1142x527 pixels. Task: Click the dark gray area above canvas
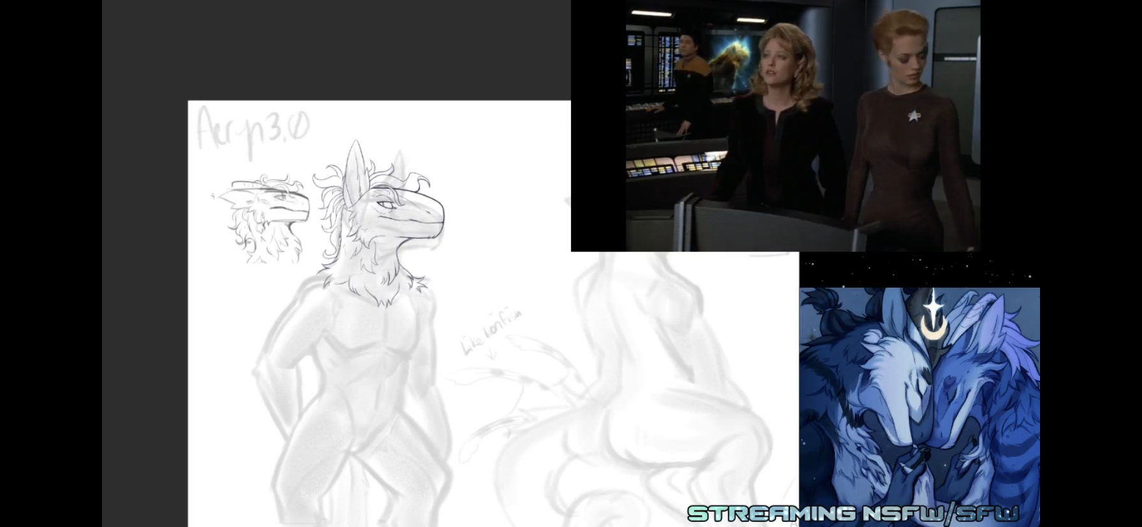(336, 50)
